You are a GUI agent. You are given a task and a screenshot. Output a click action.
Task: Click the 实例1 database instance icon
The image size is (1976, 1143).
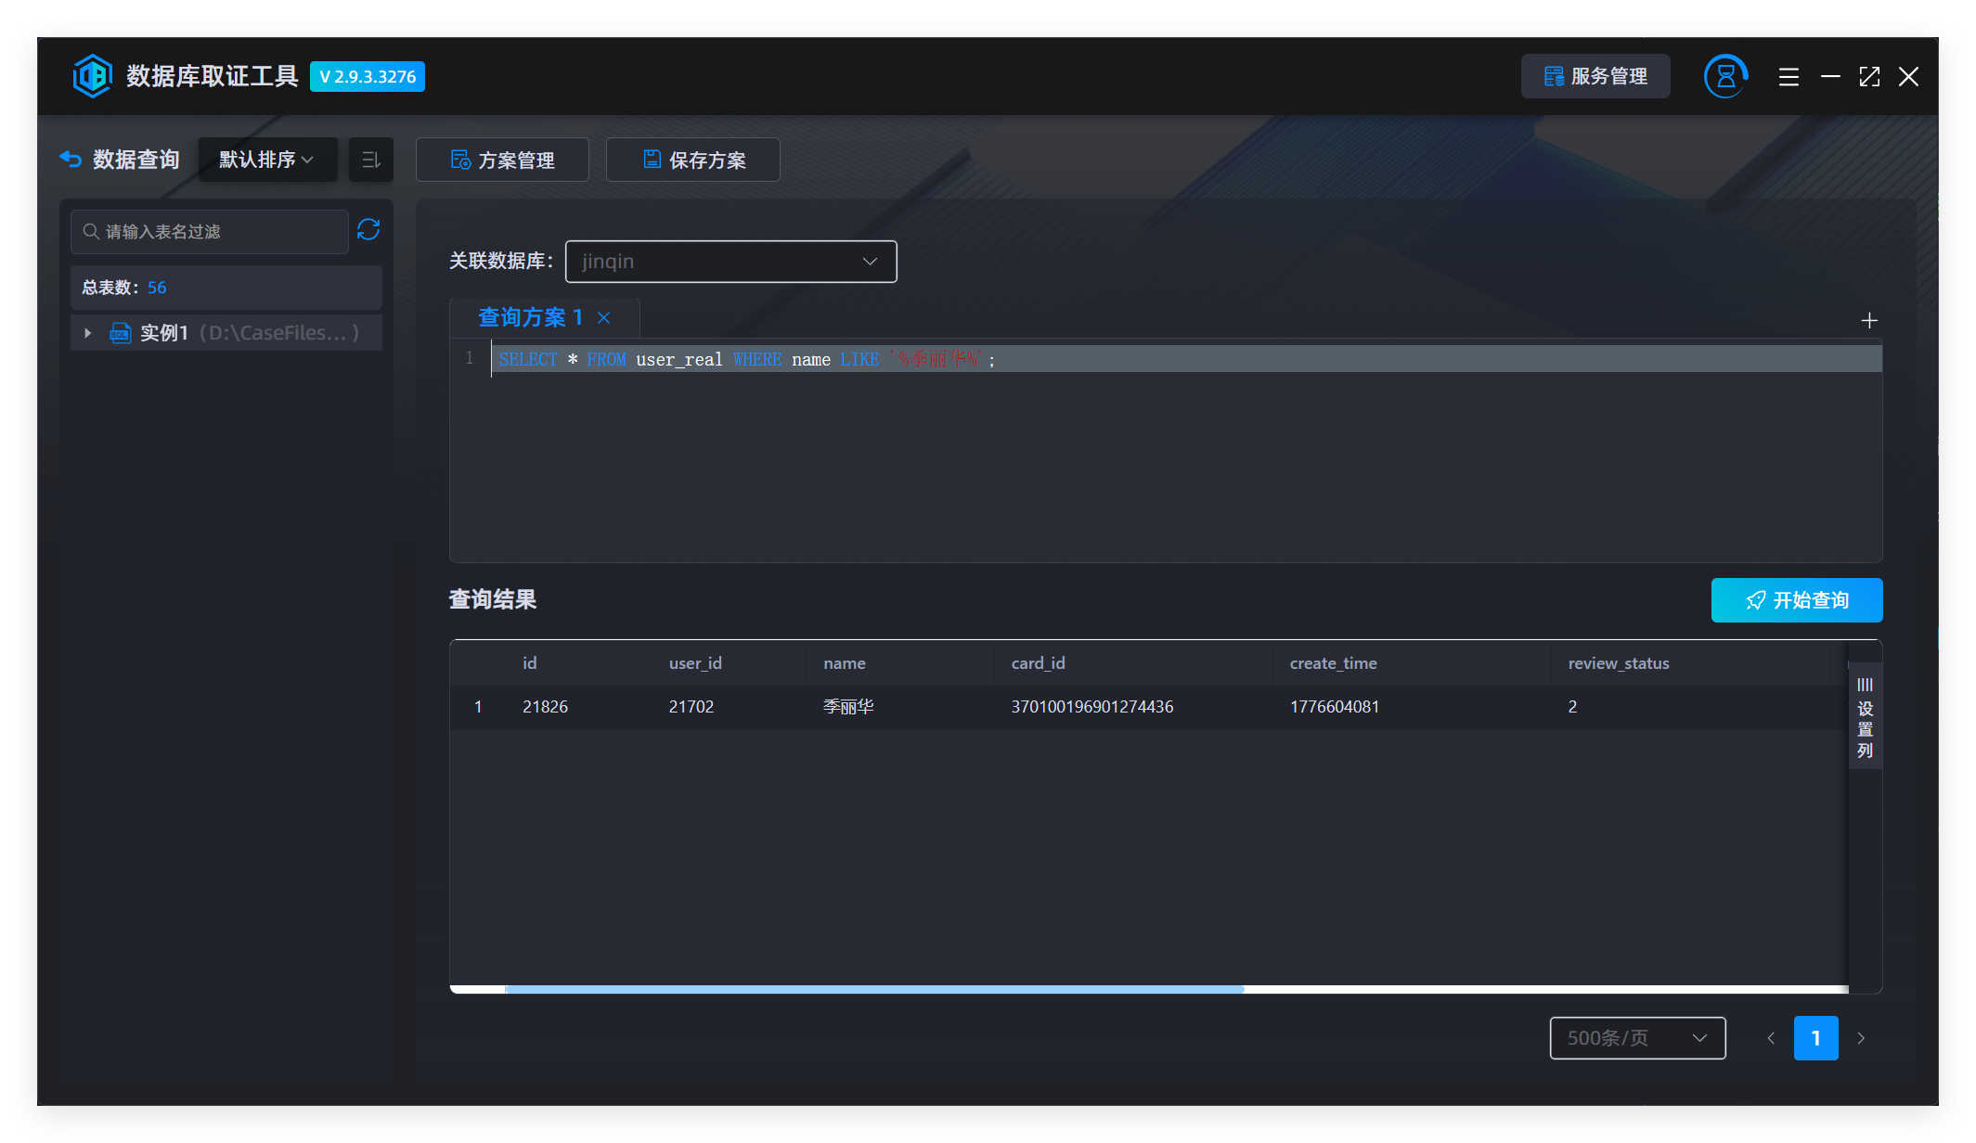pyautogui.click(x=121, y=333)
